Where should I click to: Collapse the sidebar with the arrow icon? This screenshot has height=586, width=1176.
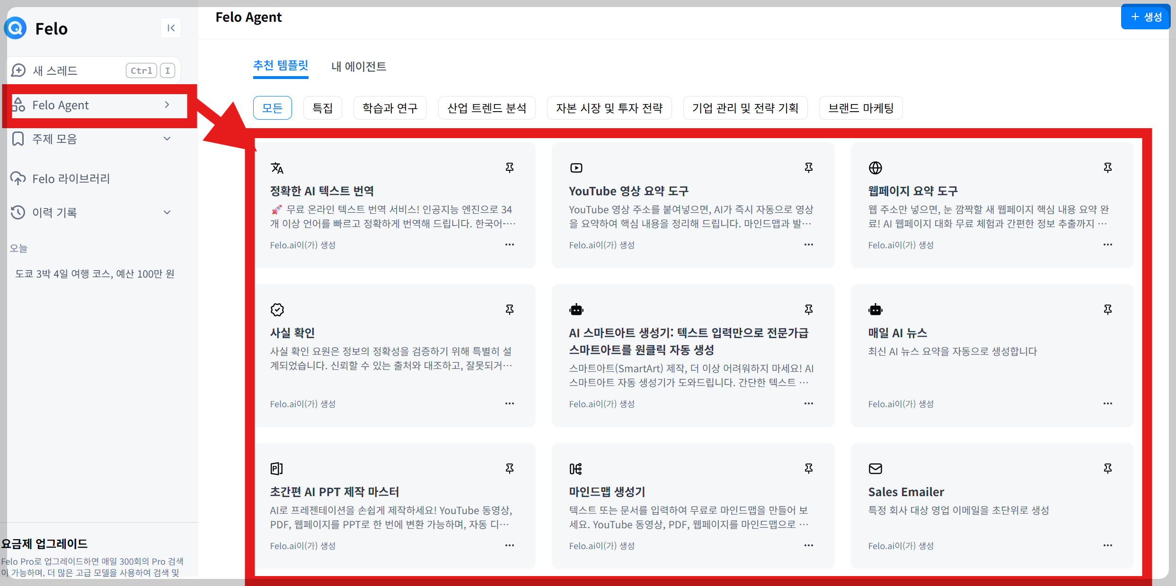tap(171, 28)
